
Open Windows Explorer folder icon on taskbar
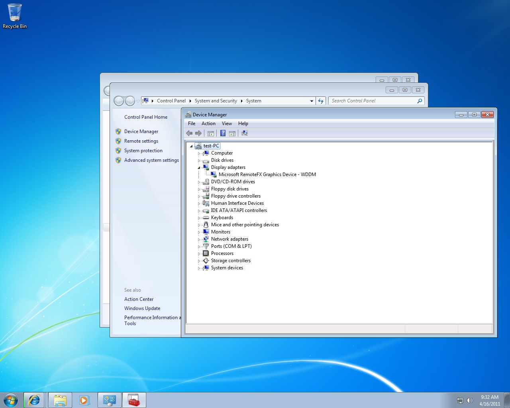pyautogui.click(x=60, y=400)
